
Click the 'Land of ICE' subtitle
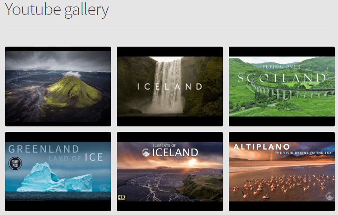pyautogui.click(x=76, y=158)
